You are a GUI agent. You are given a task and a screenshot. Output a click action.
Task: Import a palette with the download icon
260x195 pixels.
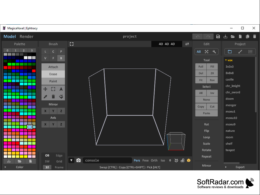(9, 161)
